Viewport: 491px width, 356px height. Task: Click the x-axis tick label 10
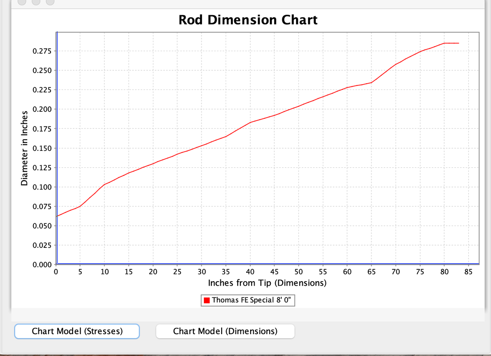pyautogui.click(x=105, y=272)
